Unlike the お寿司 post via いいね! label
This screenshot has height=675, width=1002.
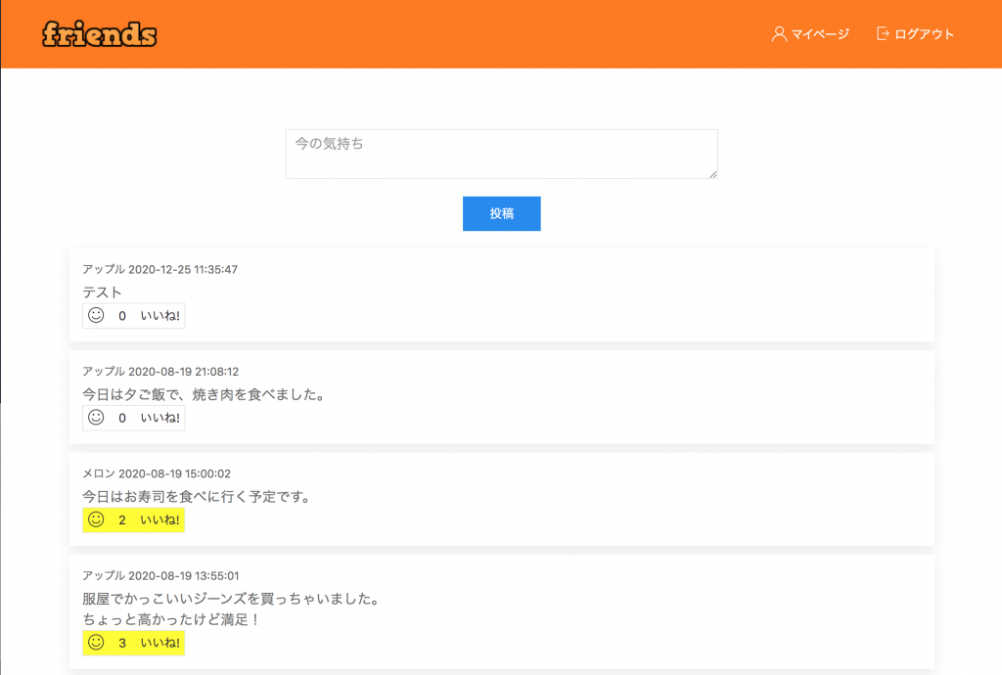click(160, 520)
